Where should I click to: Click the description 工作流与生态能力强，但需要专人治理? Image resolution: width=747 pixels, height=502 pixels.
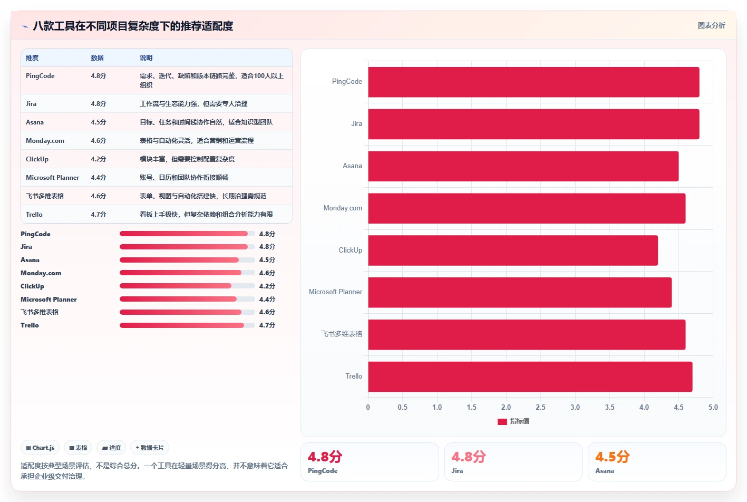tap(193, 104)
